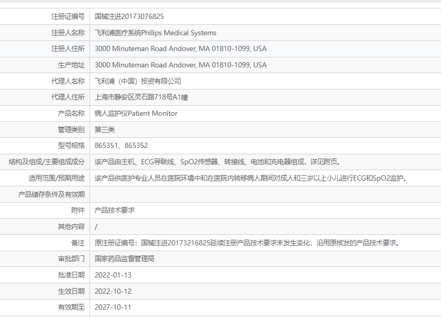
Task: Click the 生效日期 label
Action: coord(71,291)
